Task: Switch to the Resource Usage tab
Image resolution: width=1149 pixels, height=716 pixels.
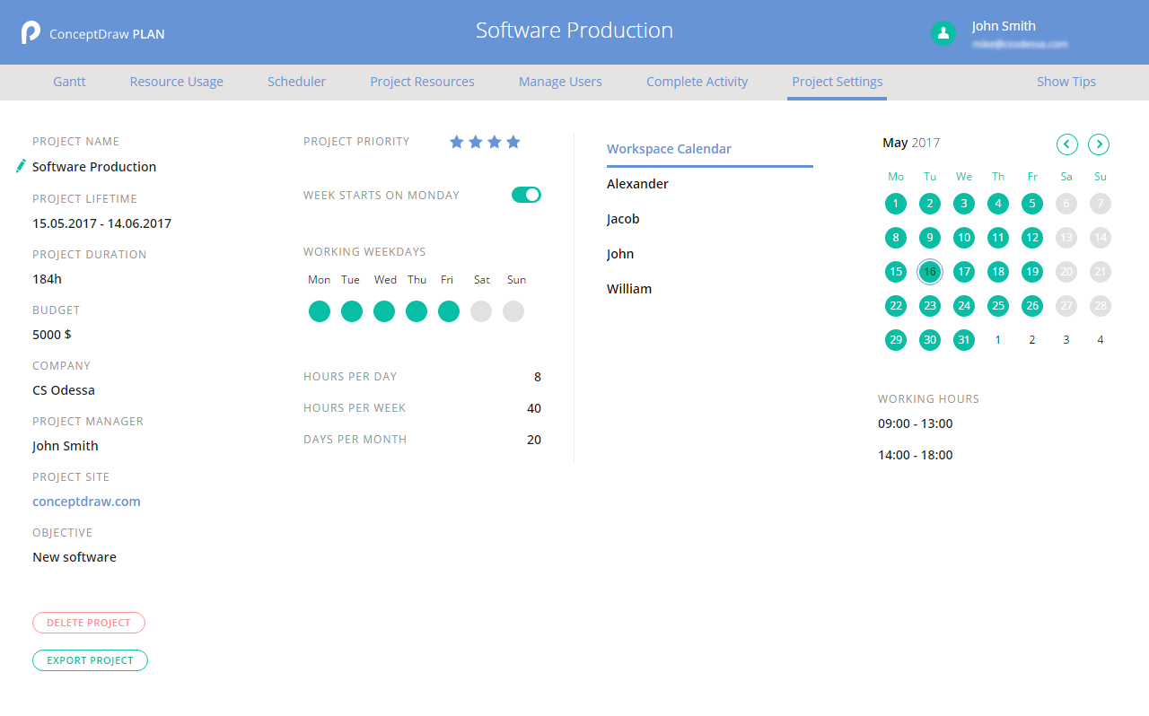Action: pyautogui.click(x=176, y=82)
